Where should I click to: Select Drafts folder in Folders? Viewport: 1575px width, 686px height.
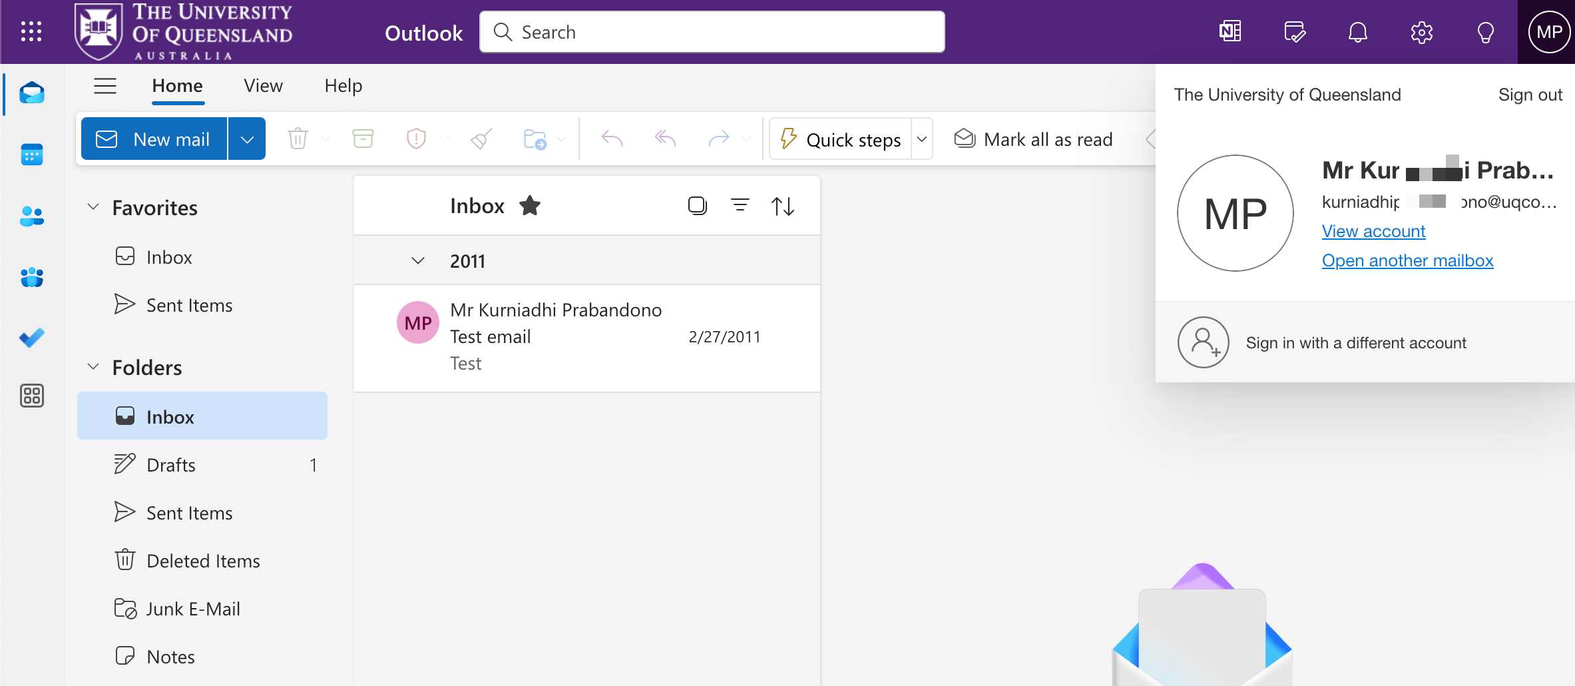coord(202,464)
